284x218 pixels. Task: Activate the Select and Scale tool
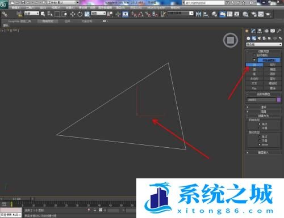pyautogui.click(x=87, y=14)
